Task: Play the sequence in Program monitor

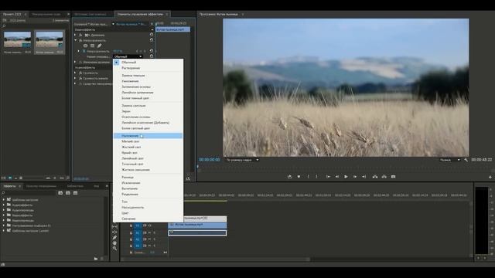Action: pos(346,177)
